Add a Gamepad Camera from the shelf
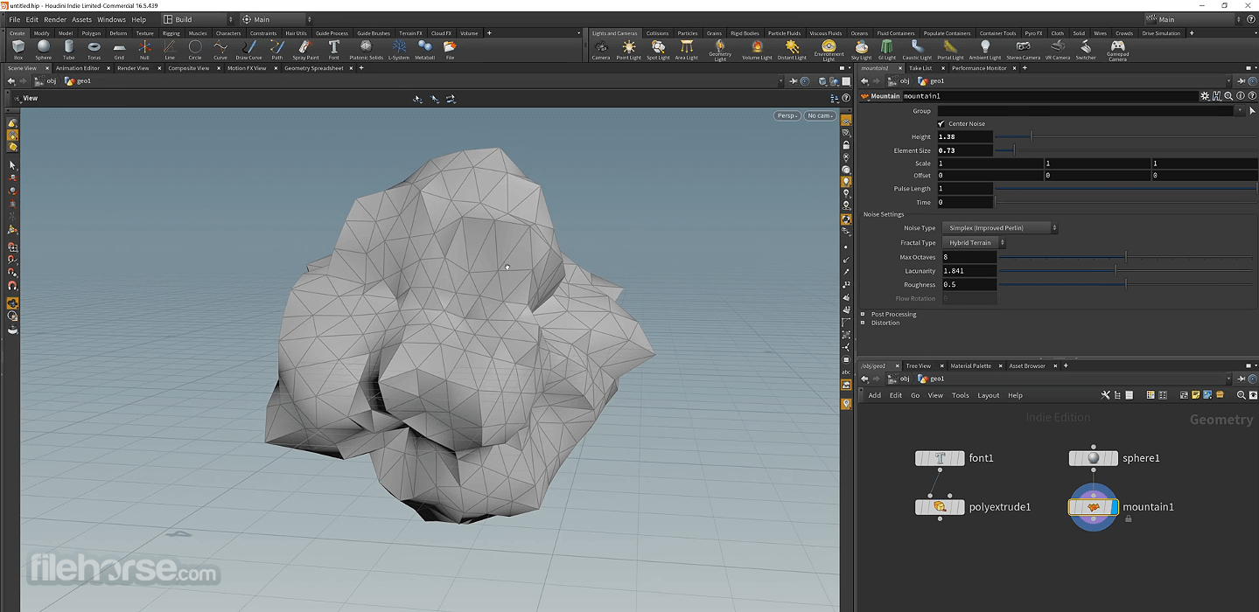The width and height of the screenshot is (1259, 612). [1117, 51]
